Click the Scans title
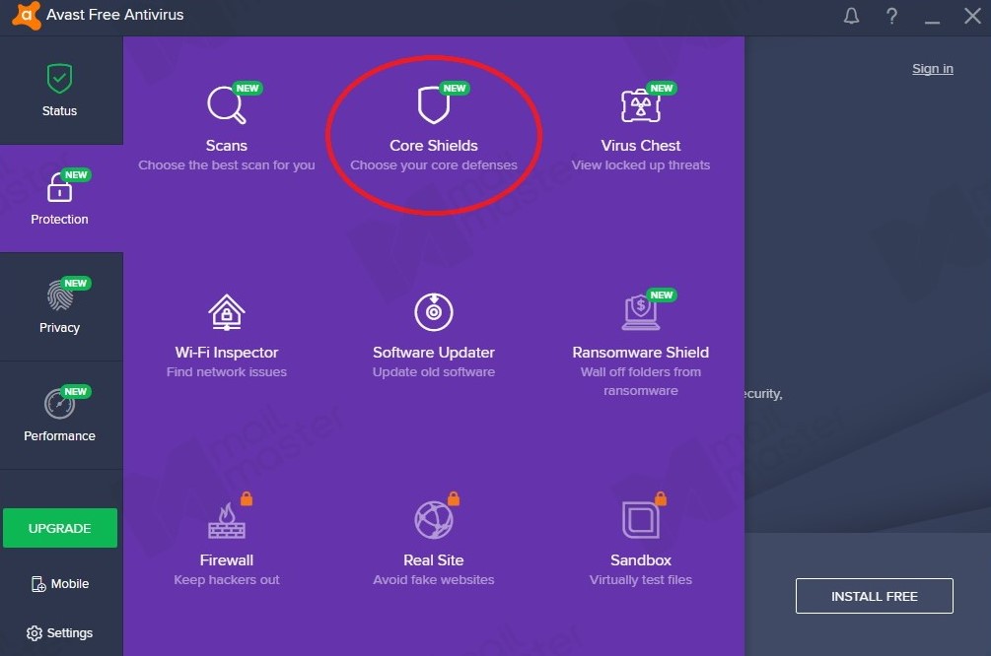The image size is (991, 656). tap(226, 145)
